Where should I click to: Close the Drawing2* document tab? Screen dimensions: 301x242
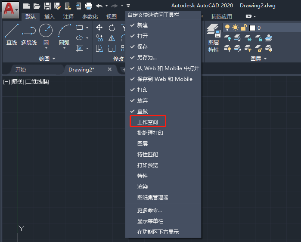(110, 69)
